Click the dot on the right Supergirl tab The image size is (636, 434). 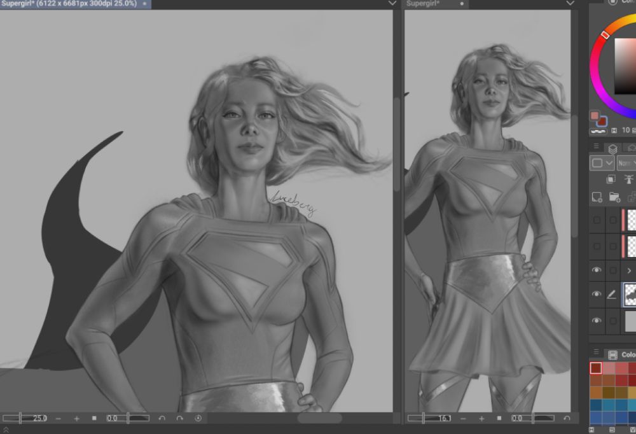tap(462, 4)
